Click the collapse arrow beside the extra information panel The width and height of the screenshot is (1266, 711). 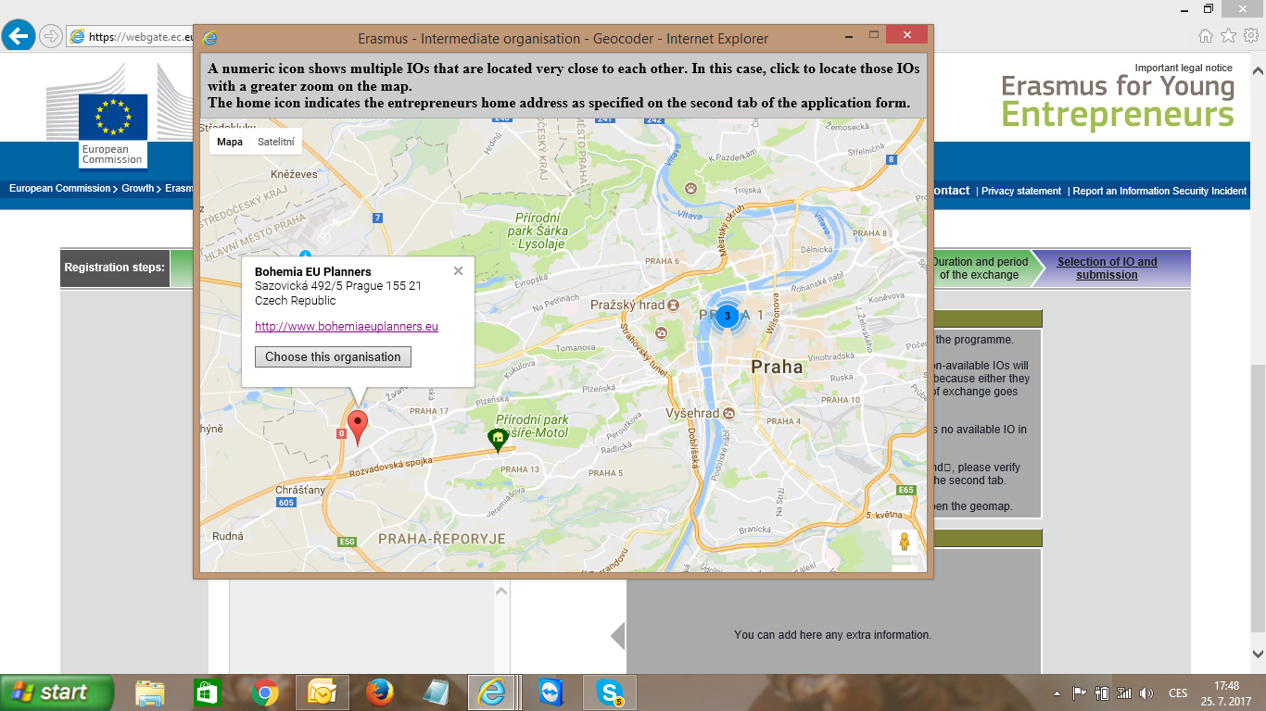(618, 636)
